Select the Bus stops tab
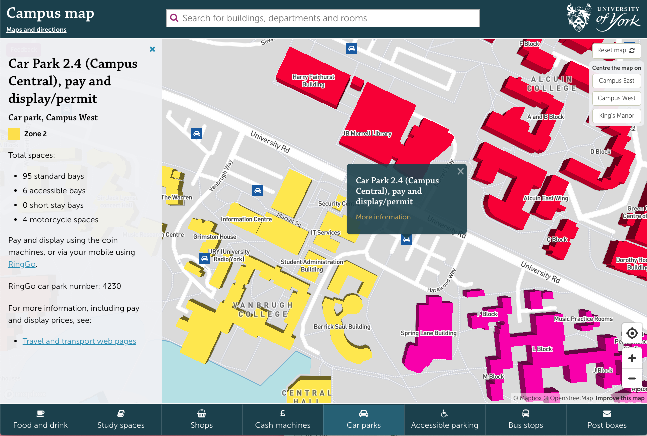The width and height of the screenshot is (647, 436). click(526, 420)
